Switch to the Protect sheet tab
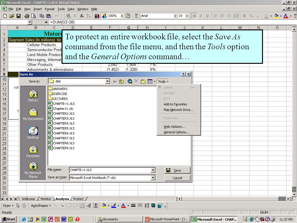Screen dimensions: 297x223 click(78, 199)
